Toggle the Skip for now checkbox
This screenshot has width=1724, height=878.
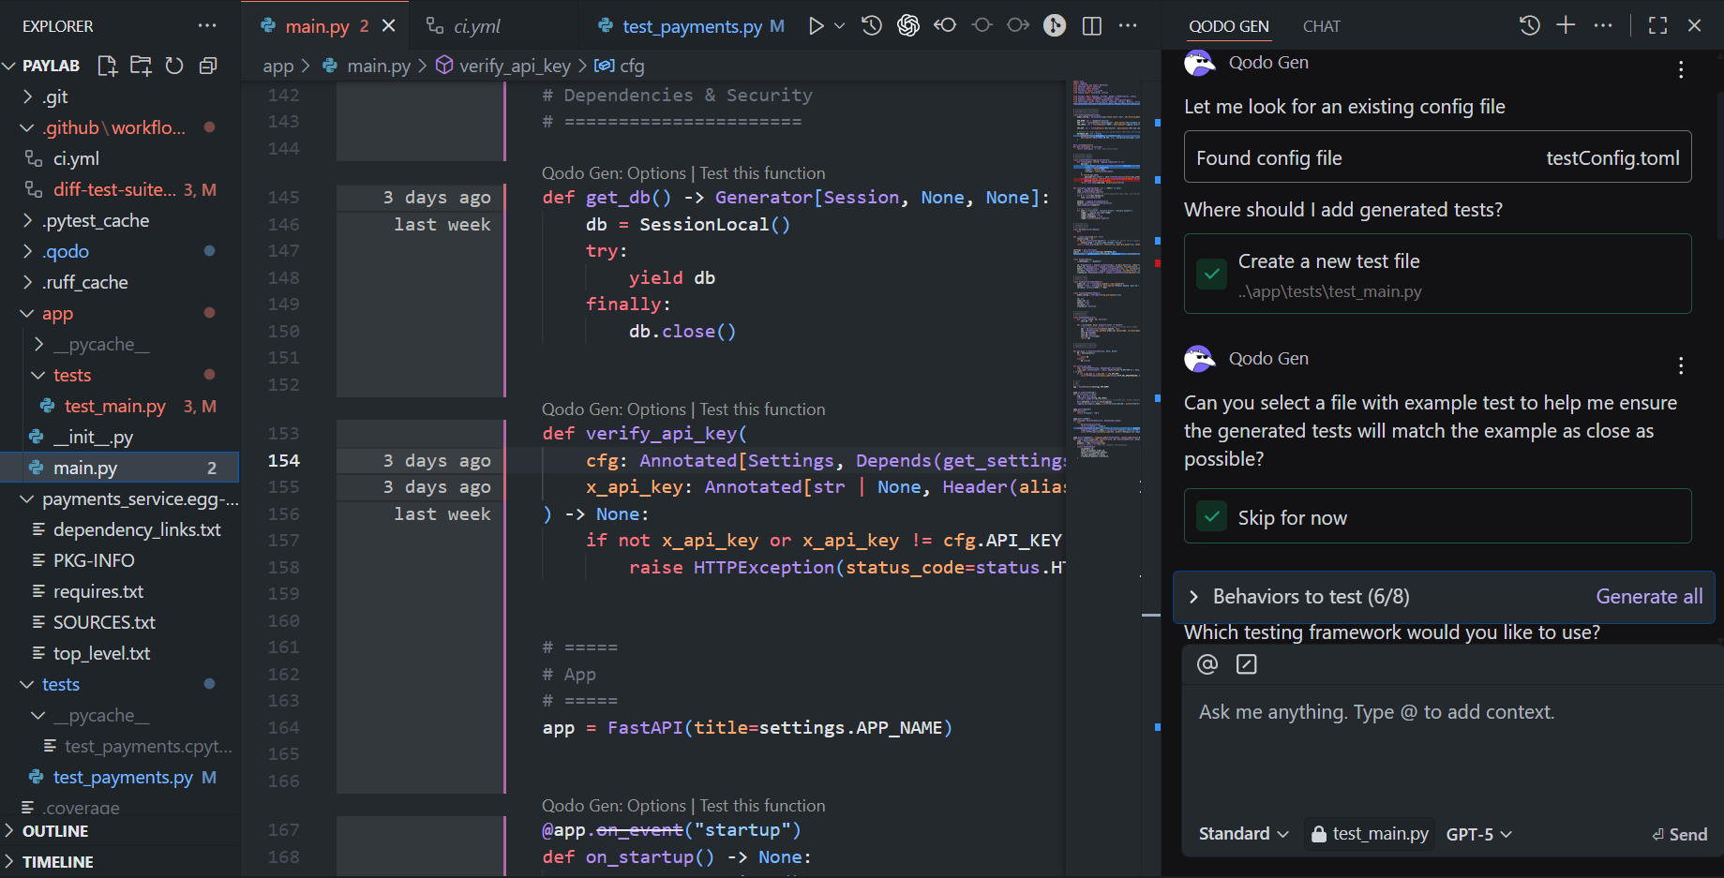(x=1211, y=516)
